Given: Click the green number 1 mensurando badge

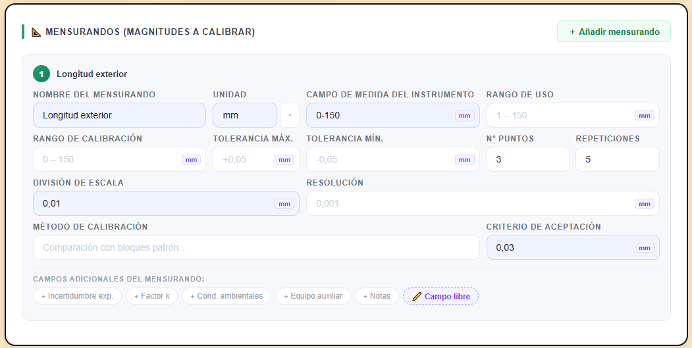Looking at the screenshot, I should (x=41, y=74).
